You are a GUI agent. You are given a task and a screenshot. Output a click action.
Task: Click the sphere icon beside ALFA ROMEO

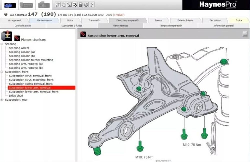coord(6,14)
